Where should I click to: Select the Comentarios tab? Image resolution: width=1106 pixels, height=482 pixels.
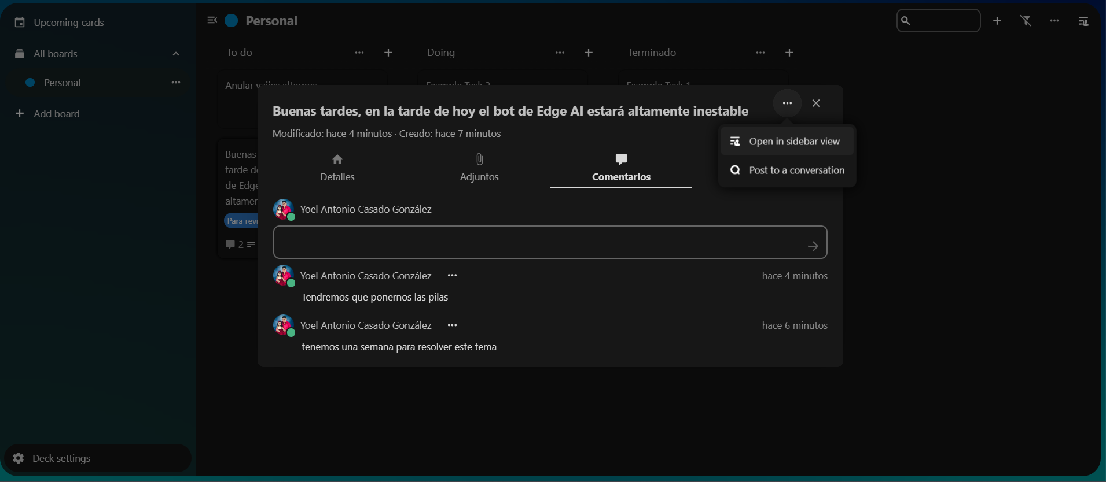(621, 168)
